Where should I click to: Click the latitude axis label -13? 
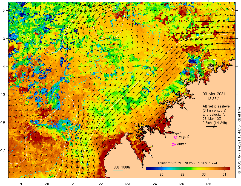click(x=3, y=39)
